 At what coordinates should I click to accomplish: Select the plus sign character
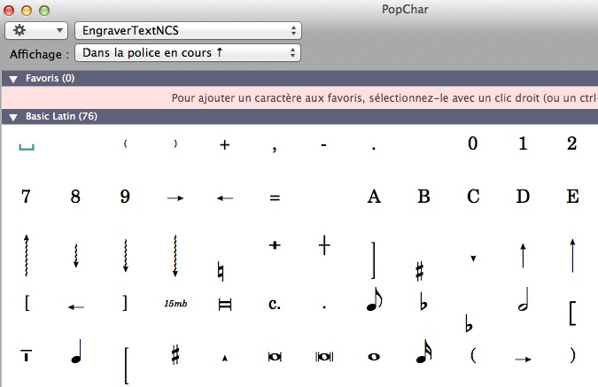[x=225, y=145]
